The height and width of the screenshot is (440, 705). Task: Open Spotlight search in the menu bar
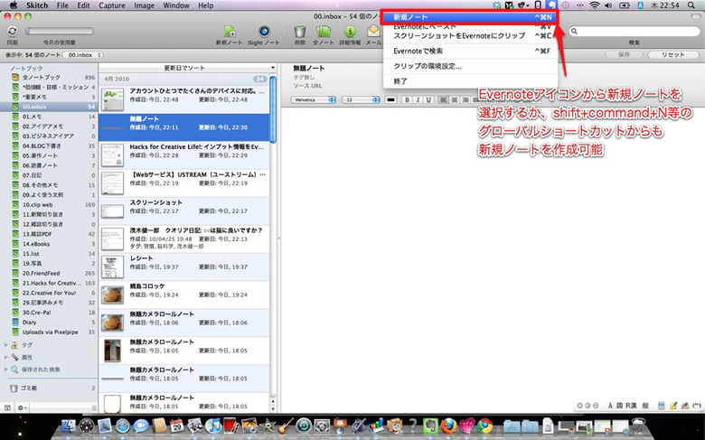(x=691, y=5)
